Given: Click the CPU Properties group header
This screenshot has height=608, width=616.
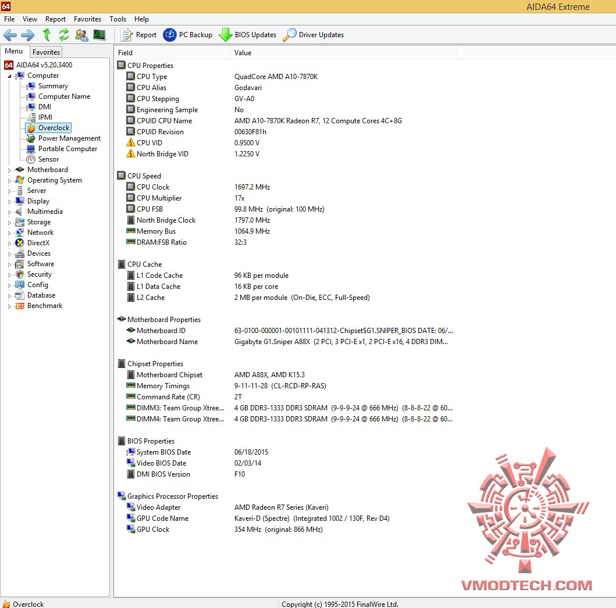Looking at the screenshot, I should pyautogui.click(x=146, y=66).
